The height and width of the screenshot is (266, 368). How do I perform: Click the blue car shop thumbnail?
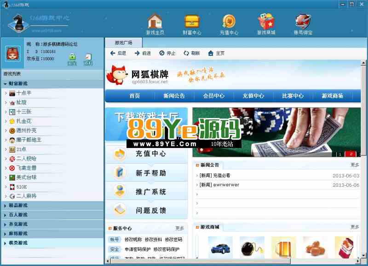pos(220,248)
